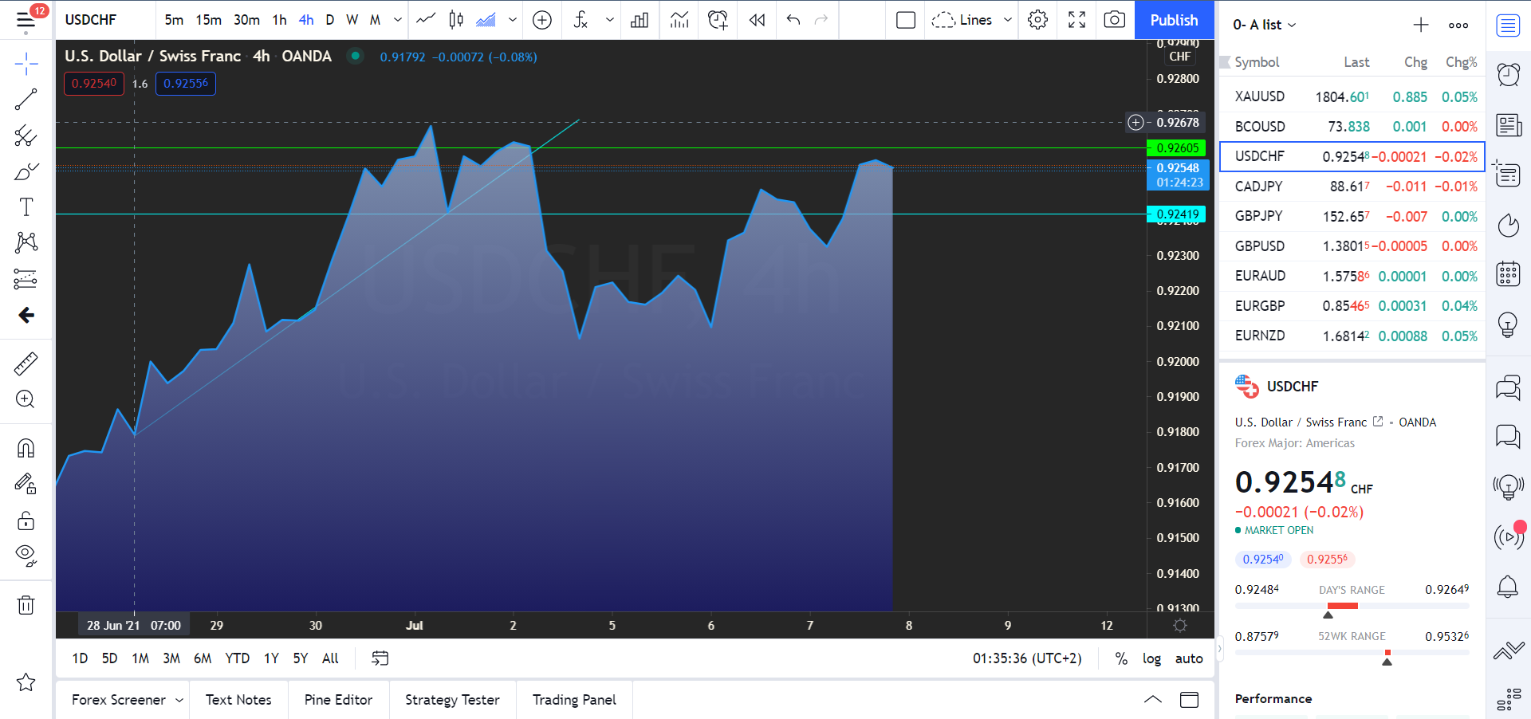This screenshot has width=1531, height=719.
Task: Select the Daily D timeframe
Action: [x=330, y=20]
